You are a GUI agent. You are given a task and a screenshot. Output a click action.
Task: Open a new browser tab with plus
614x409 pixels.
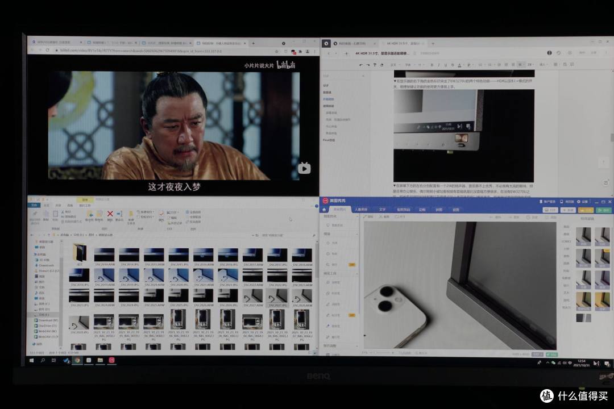(254, 43)
